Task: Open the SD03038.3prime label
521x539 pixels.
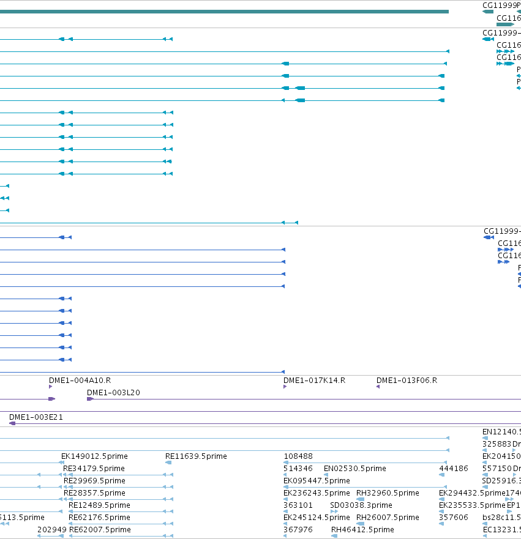Action: click(x=361, y=505)
